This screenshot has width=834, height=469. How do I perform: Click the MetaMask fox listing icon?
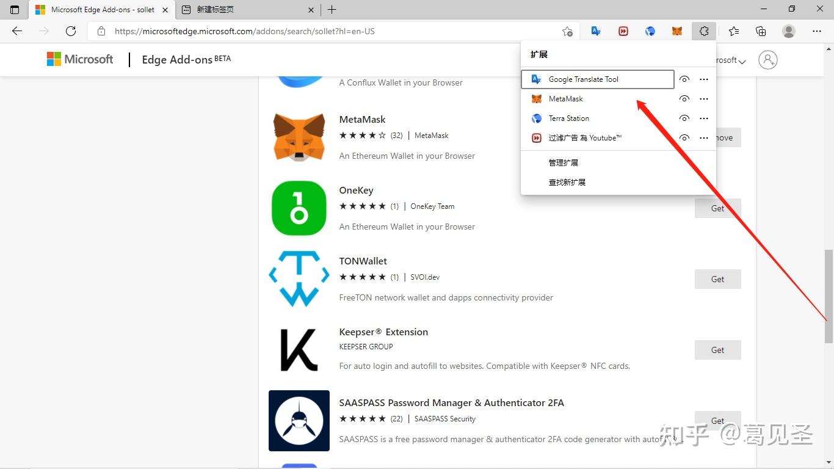(x=299, y=137)
